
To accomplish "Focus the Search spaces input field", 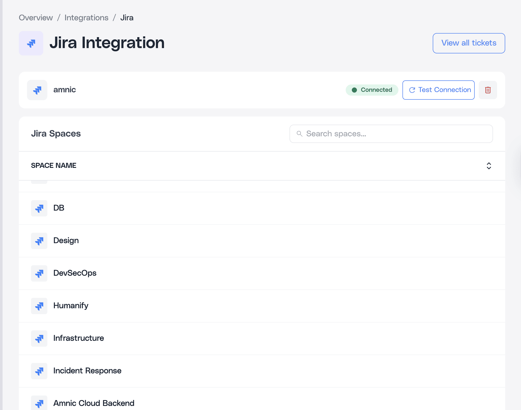I will pyautogui.click(x=397, y=134).
